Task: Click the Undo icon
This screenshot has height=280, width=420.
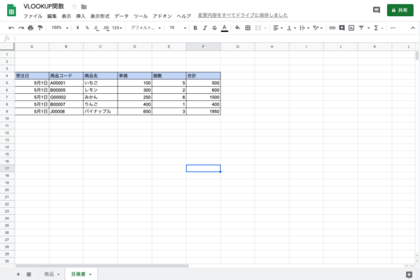Action: (11, 27)
